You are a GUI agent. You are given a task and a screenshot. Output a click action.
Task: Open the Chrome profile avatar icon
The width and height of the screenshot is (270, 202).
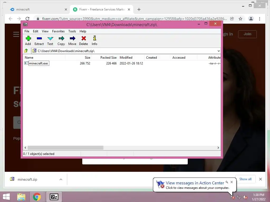tap(251, 19)
